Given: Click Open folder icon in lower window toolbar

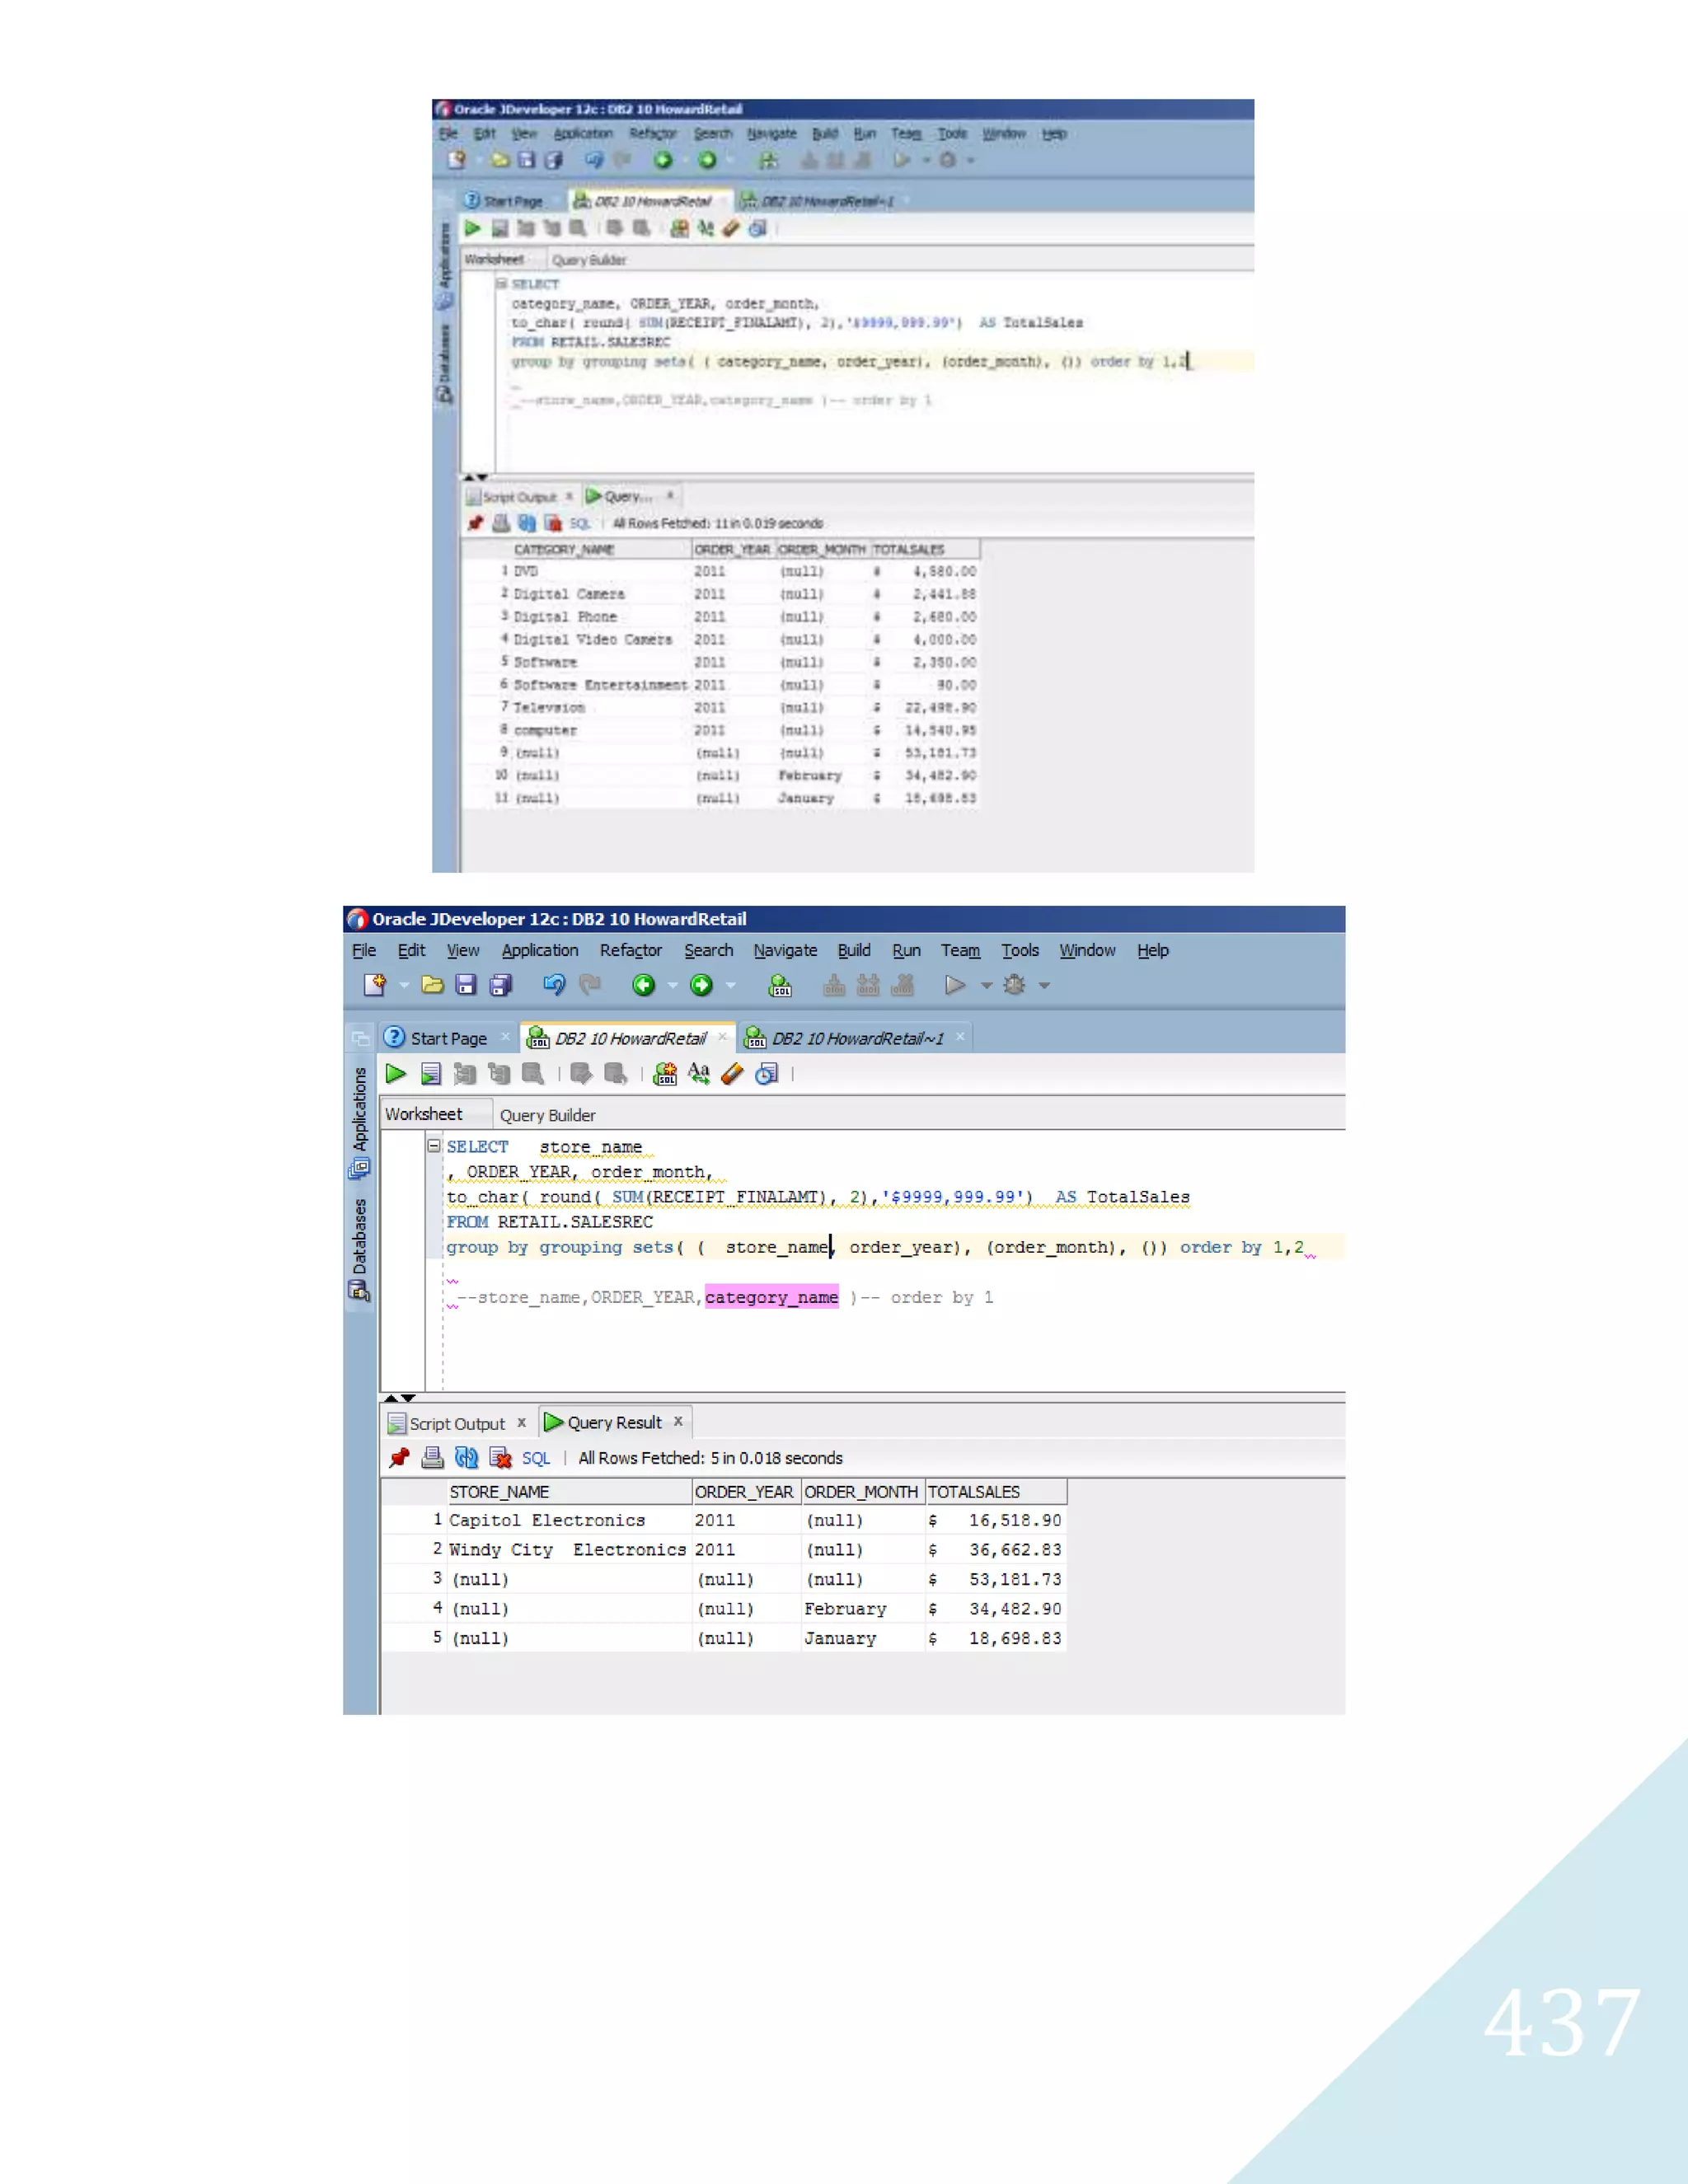Looking at the screenshot, I should [x=432, y=985].
